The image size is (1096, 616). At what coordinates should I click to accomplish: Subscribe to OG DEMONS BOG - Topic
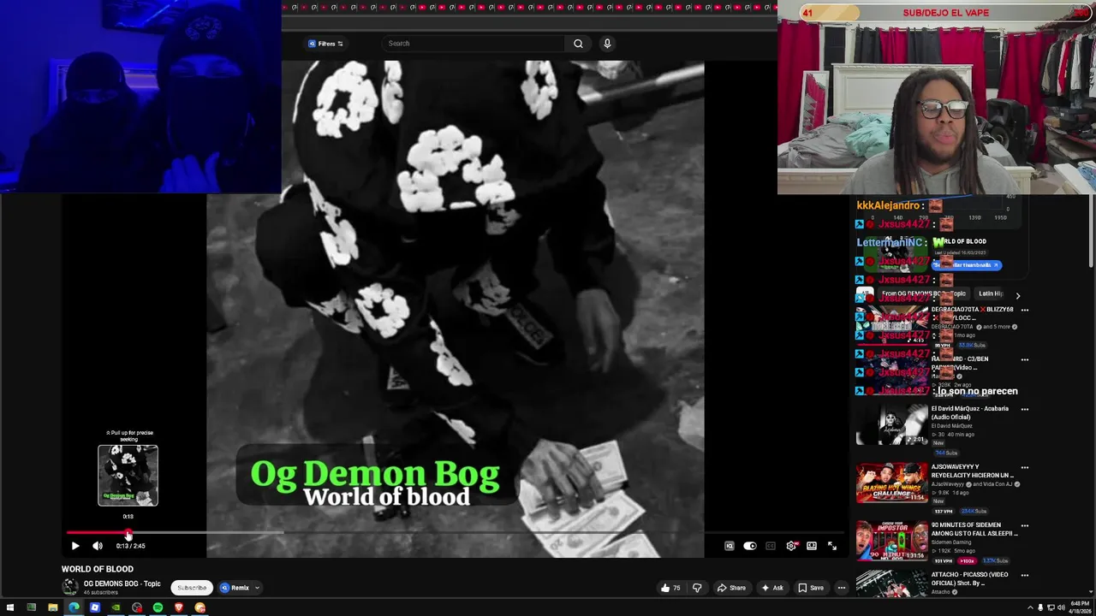(x=192, y=588)
